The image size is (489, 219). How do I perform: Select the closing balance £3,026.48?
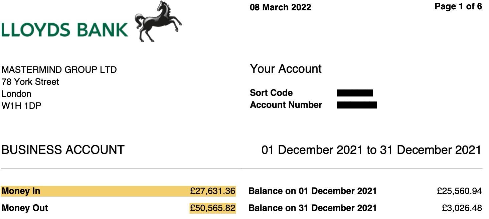point(462,208)
